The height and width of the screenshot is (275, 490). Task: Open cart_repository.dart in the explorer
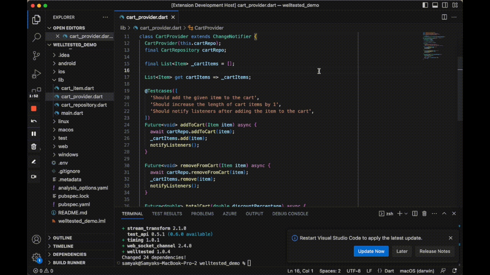tap(84, 105)
